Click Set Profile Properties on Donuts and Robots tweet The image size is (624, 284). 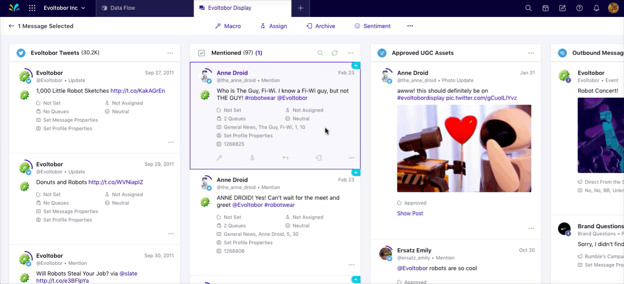pos(64,220)
